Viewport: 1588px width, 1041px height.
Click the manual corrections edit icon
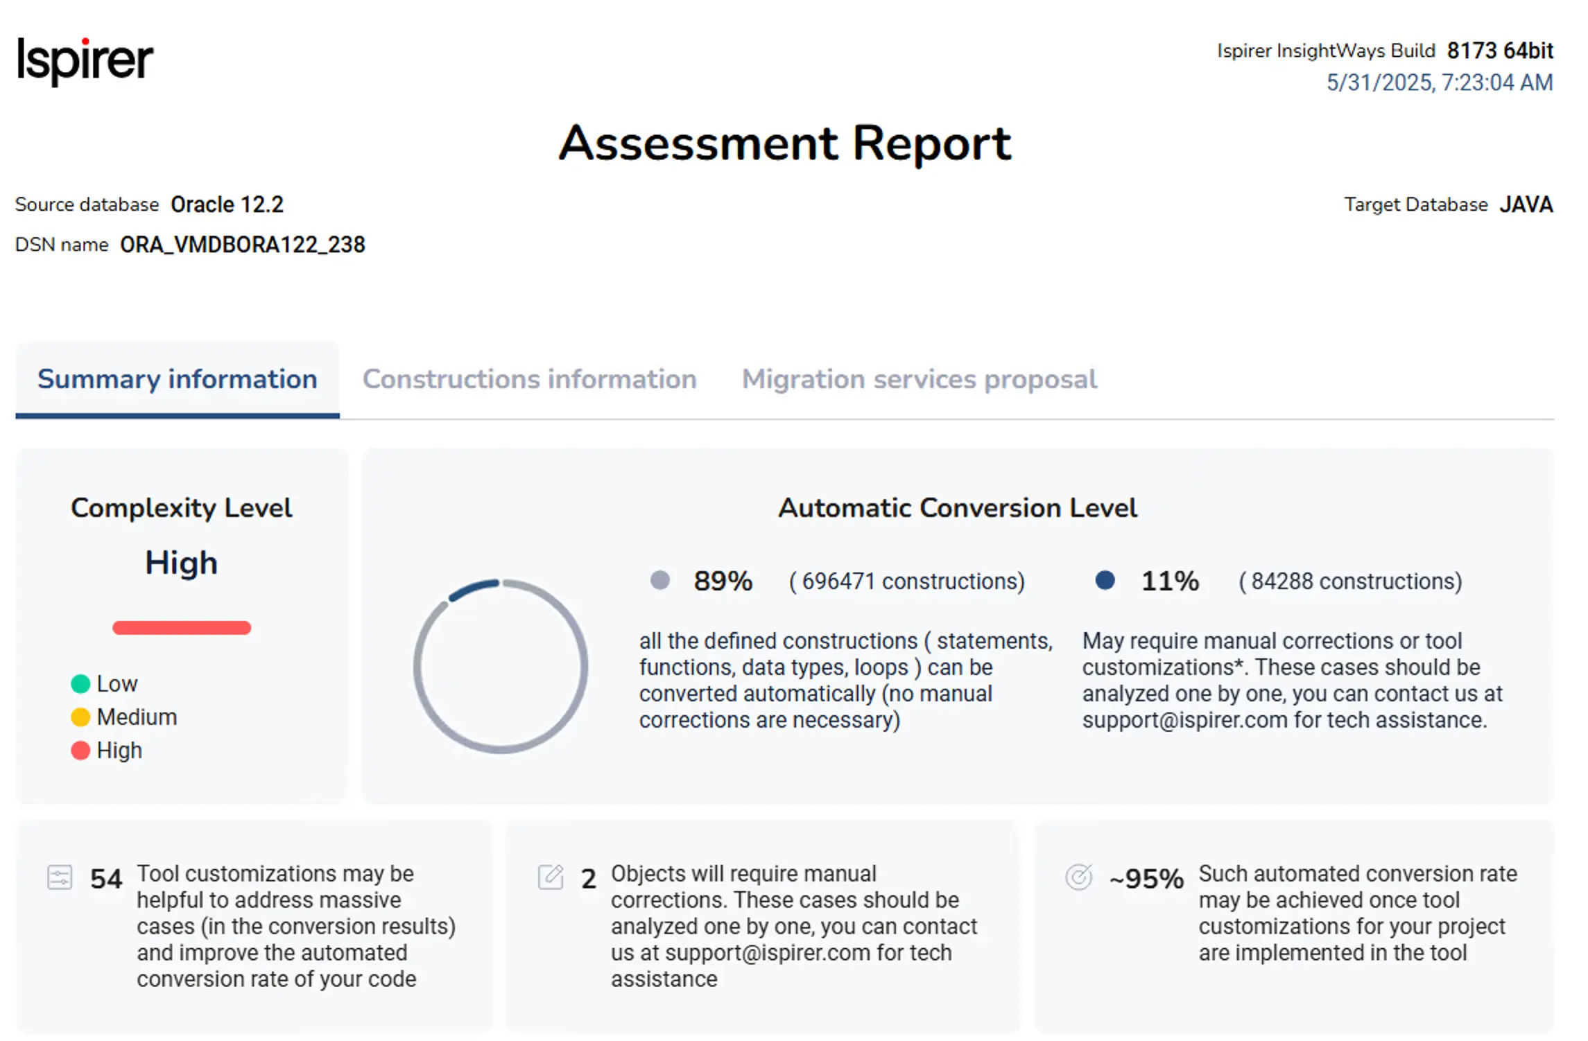[551, 877]
